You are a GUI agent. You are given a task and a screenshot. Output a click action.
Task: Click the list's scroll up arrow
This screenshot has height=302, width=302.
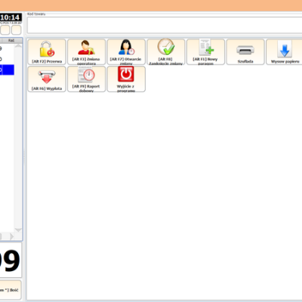(x=18, y=46)
